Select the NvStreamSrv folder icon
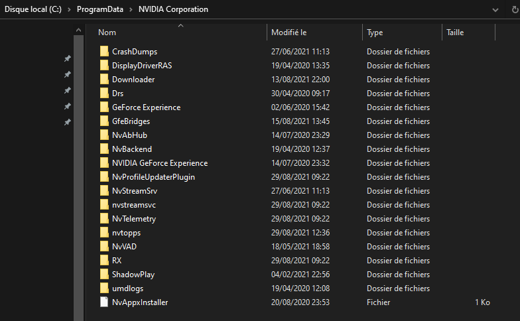The width and height of the screenshot is (520, 321). [x=104, y=191]
